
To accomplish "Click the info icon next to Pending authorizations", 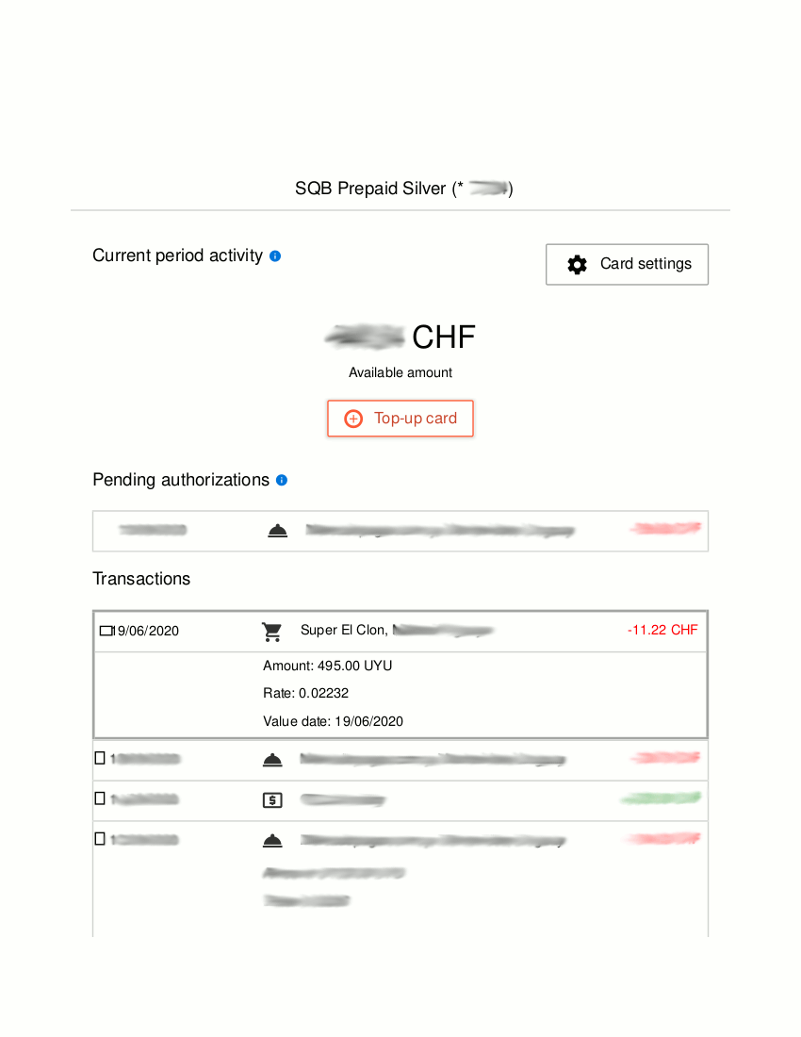I will 282,480.
